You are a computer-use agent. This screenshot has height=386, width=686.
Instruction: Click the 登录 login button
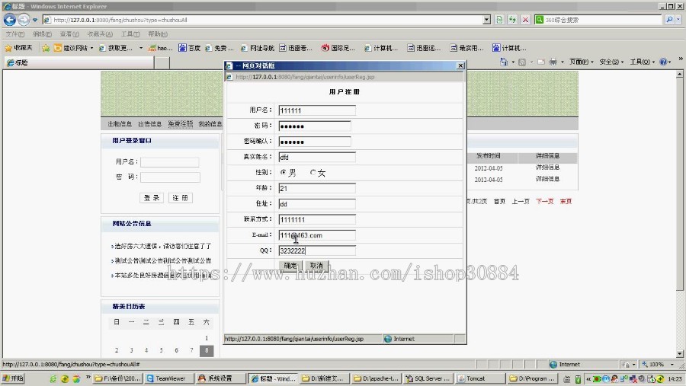152,198
